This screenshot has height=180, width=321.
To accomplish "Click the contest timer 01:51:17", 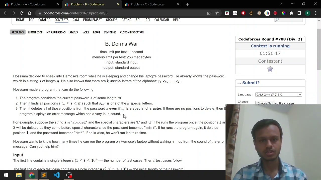I will coord(270,53).
